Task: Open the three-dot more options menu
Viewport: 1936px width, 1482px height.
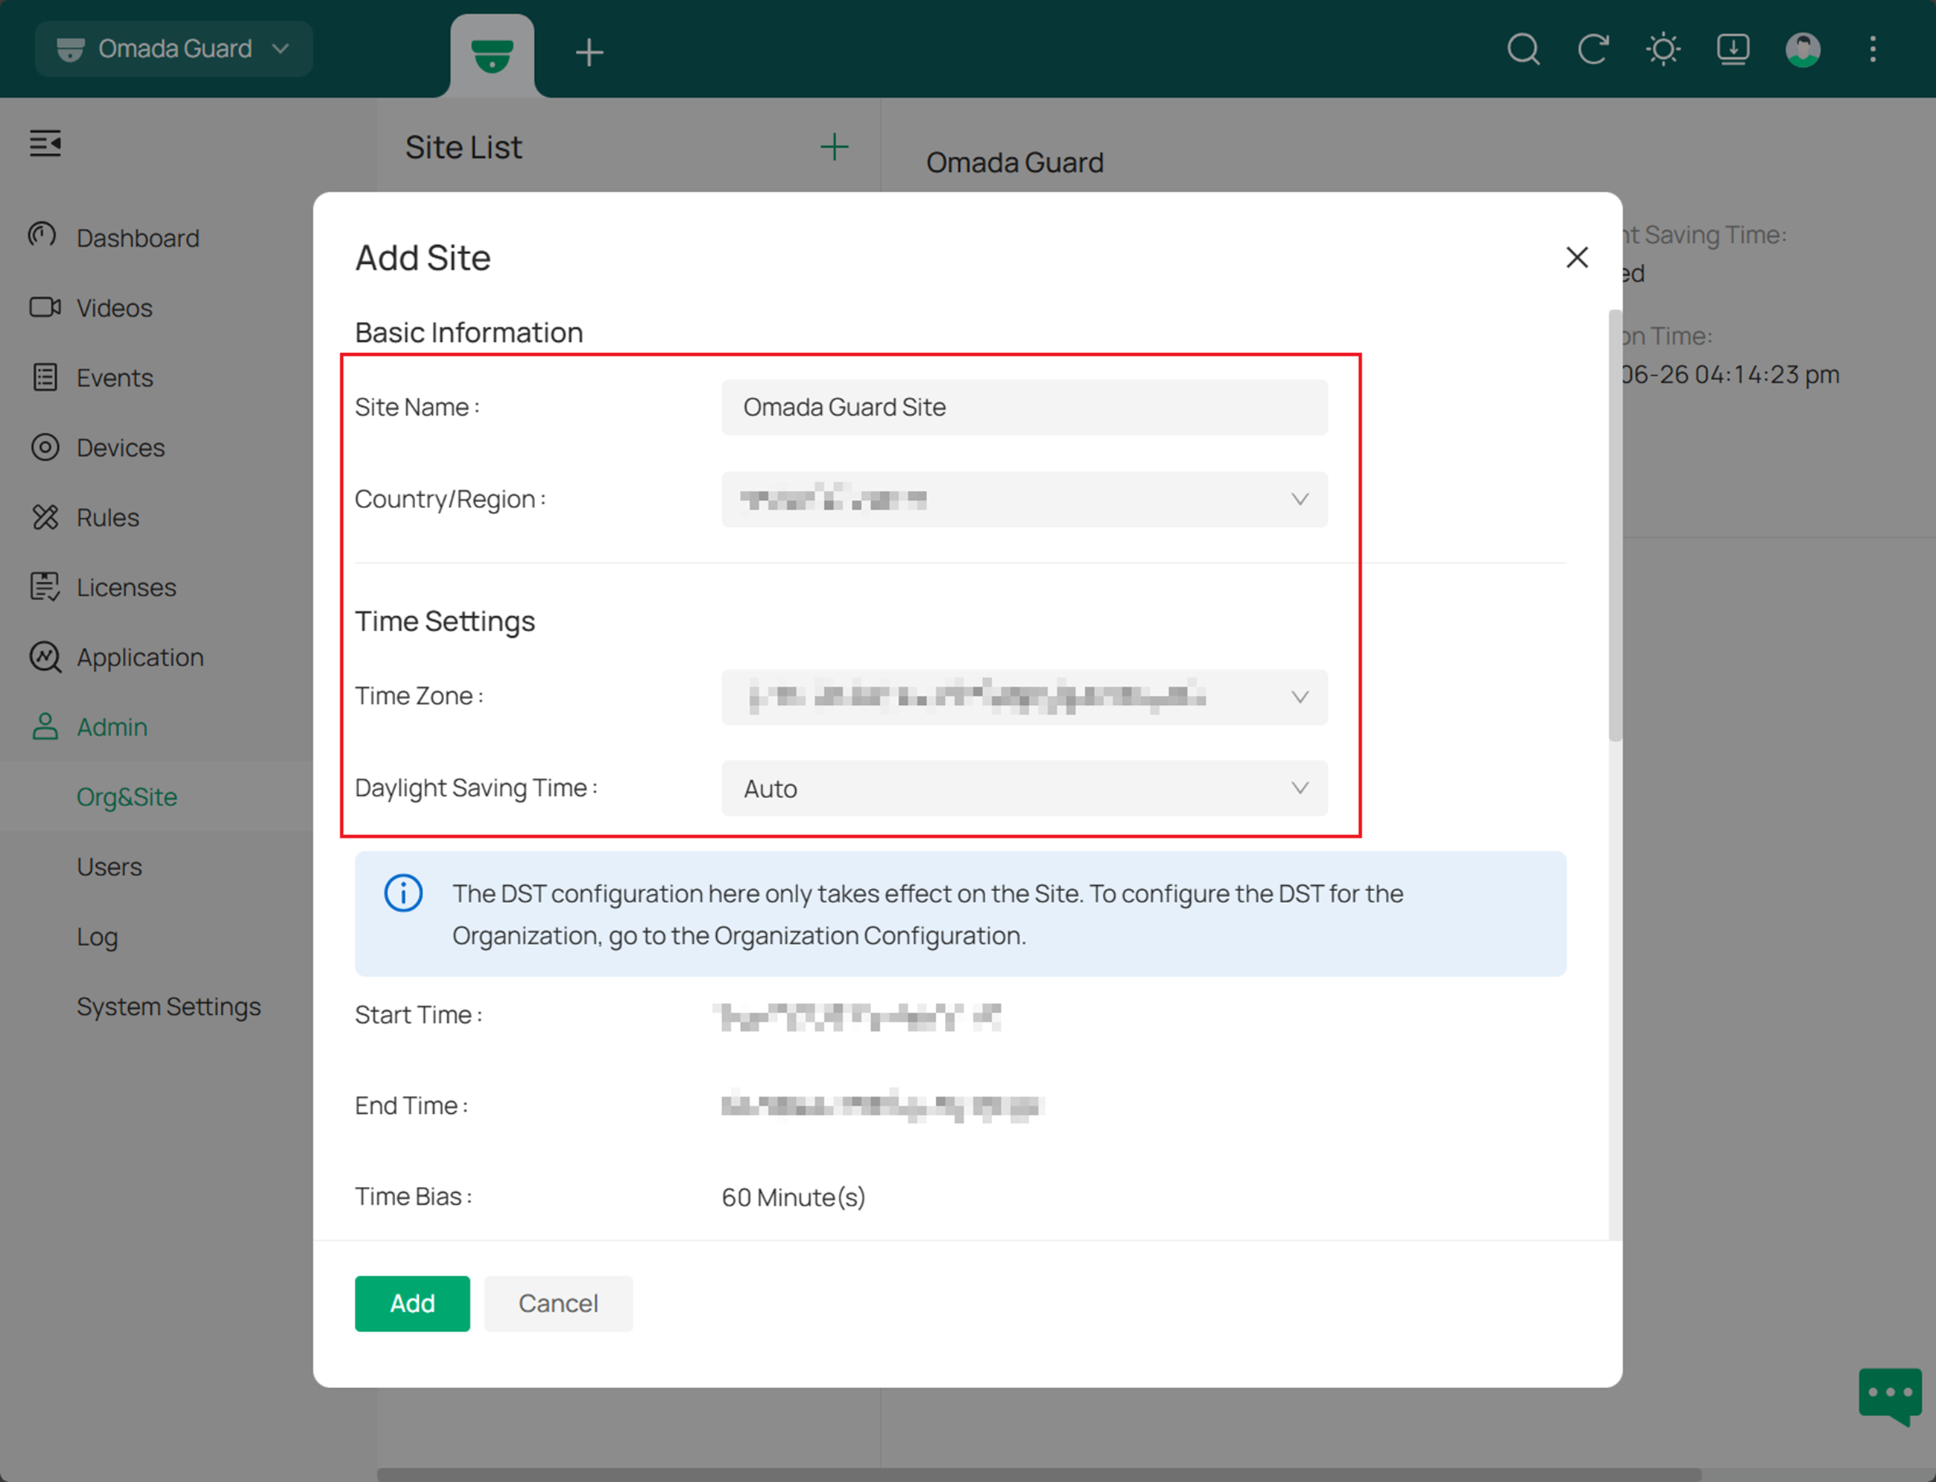Action: tap(1873, 49)
